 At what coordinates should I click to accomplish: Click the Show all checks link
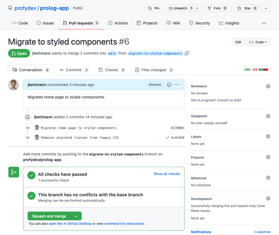(x=167, y=174)
